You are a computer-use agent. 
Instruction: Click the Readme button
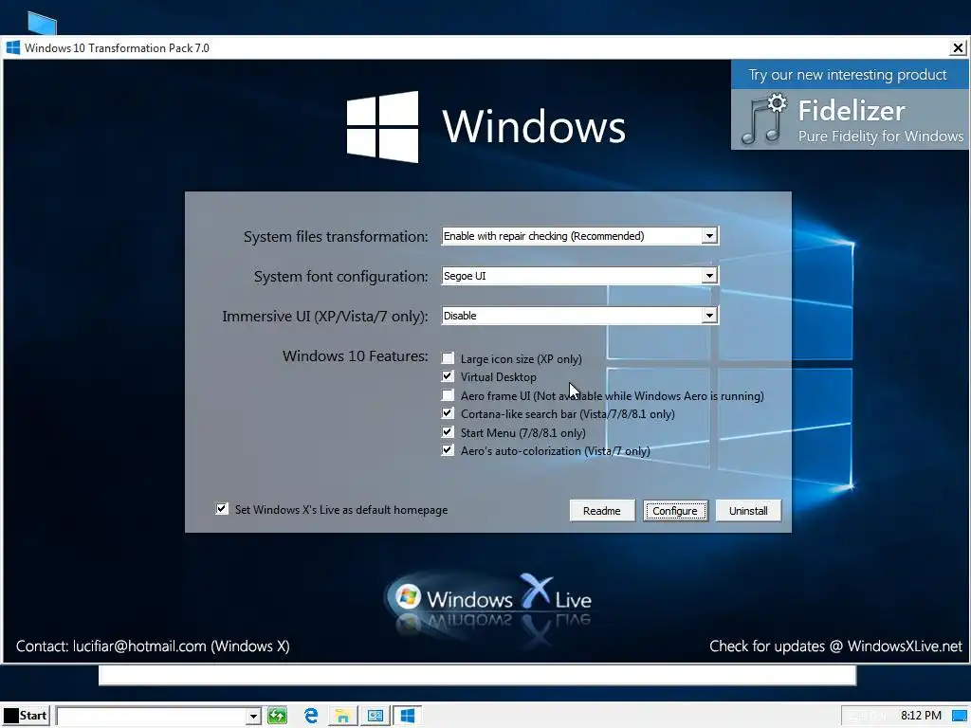[602, 511]
